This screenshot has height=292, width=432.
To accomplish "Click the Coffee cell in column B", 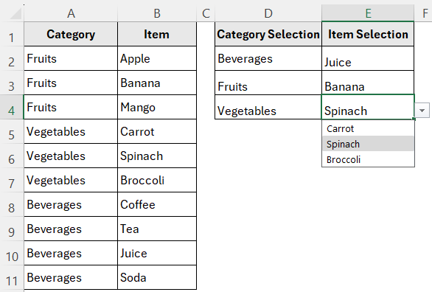I will pyautogui.click(x=157, y=204).
